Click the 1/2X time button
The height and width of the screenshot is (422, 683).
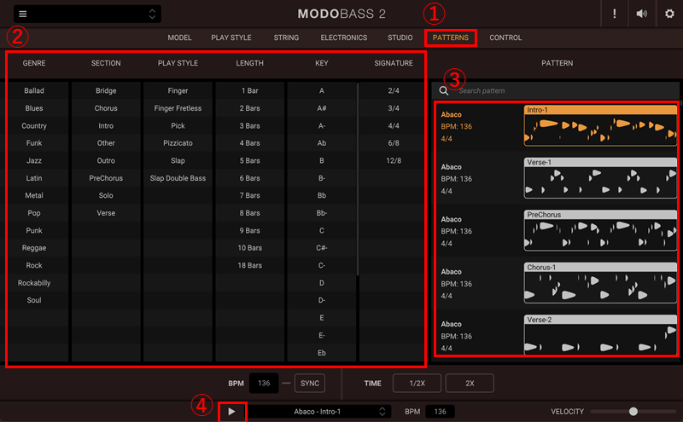[x=417, y=384]
